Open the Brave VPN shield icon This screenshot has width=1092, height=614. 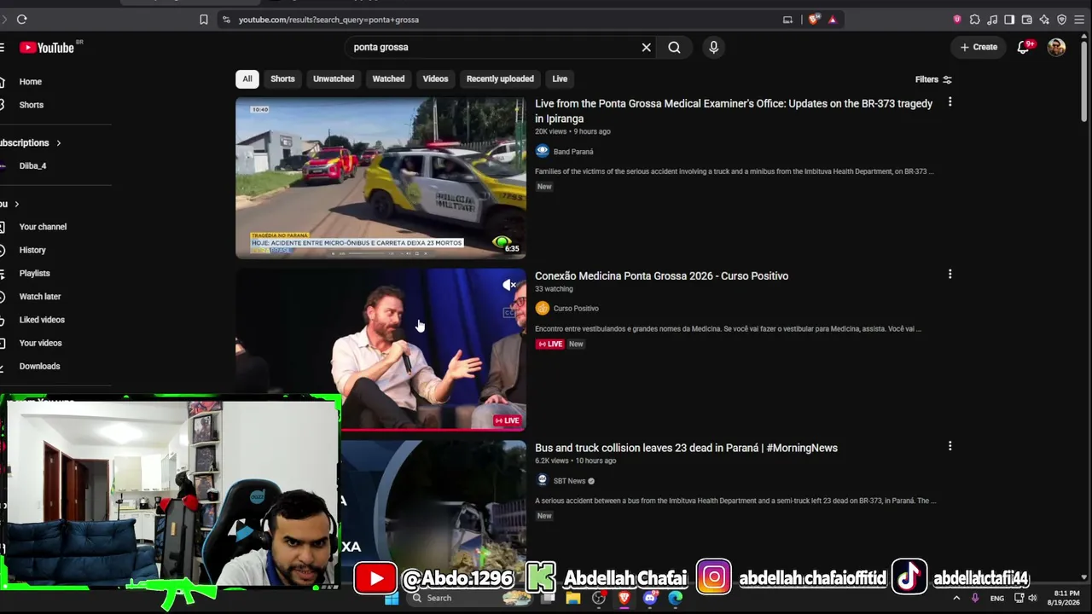pyautogui.click(x=1062, y=20)
